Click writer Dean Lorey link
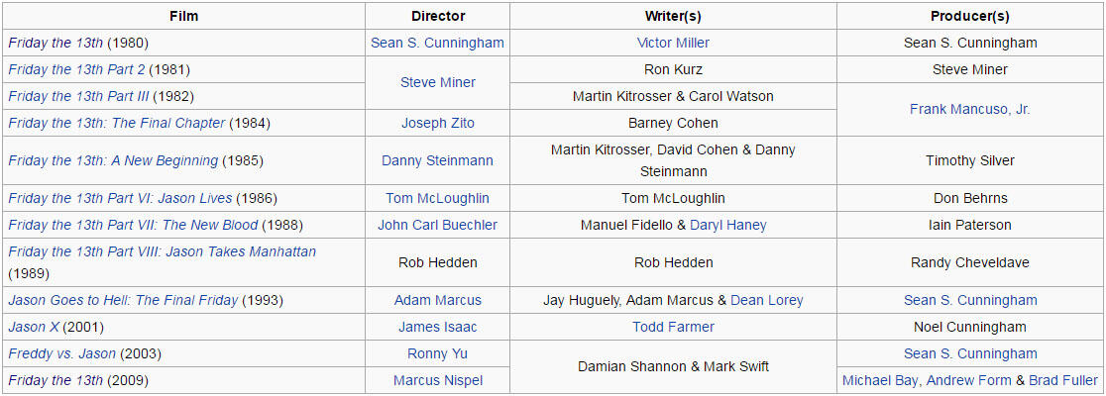Screen dimensions: 1106x396 click(767, 300)
